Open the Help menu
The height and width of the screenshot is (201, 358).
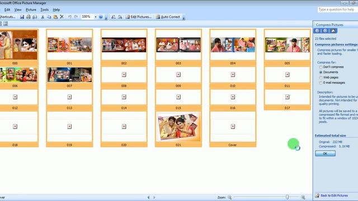pyautogui.click(x=56, y=9)
